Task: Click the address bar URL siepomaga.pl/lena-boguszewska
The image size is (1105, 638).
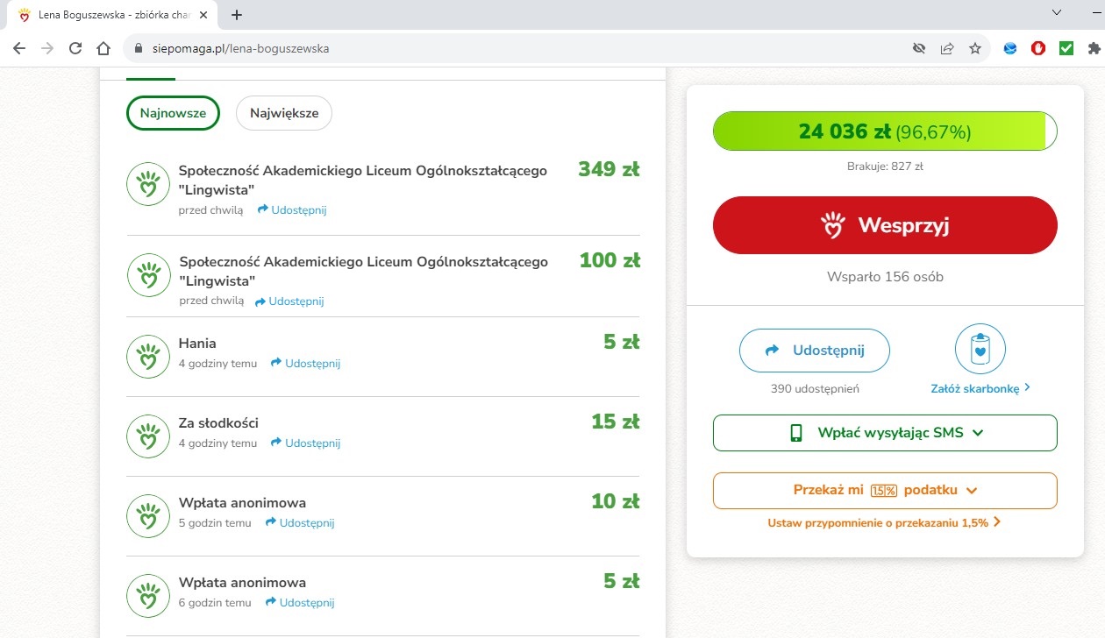Action: click(x=241, y=49)
